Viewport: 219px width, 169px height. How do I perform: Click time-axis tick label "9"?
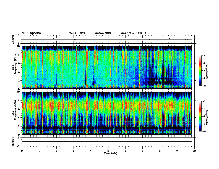pos(177,151)
